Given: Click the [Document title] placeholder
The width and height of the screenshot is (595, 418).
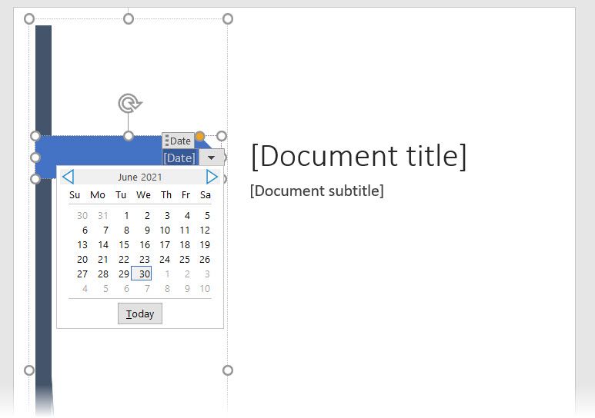Looking at the screenshot, I should point(359,156).
